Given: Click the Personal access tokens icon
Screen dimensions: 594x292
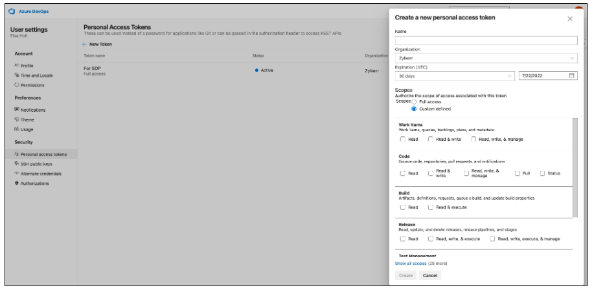Looking at the screenshot, I should coord(17,154).
